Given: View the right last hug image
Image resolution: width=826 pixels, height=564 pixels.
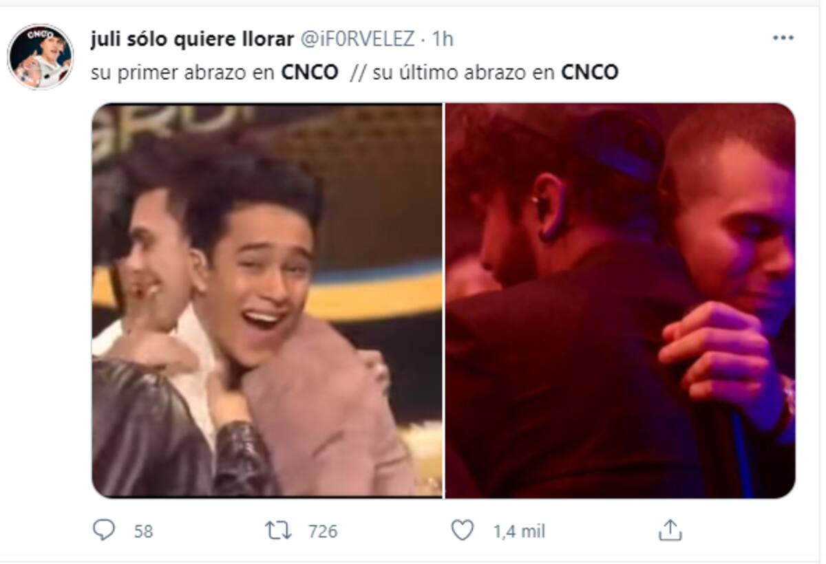Looking at the screenshot, I should click(620, 301).
